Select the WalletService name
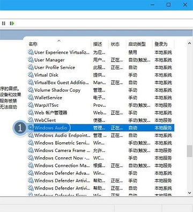The image size is (193, 212). [x=48, y=98]
